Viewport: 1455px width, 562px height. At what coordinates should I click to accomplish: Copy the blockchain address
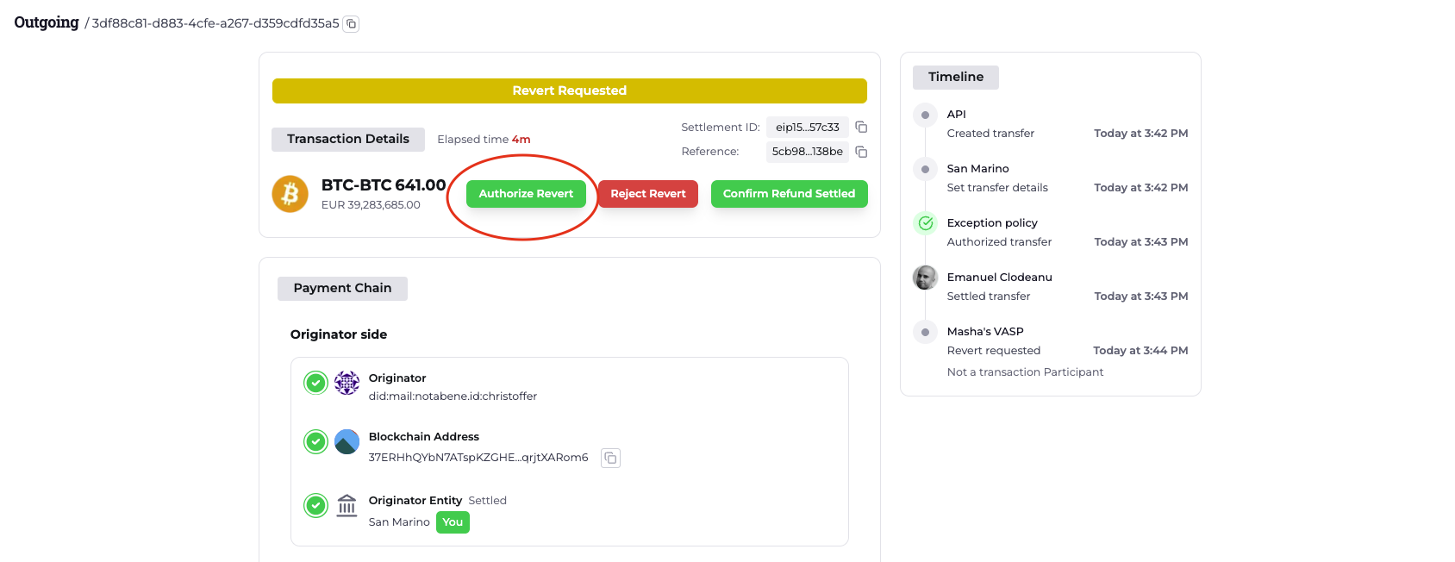(x=610, y=458)
